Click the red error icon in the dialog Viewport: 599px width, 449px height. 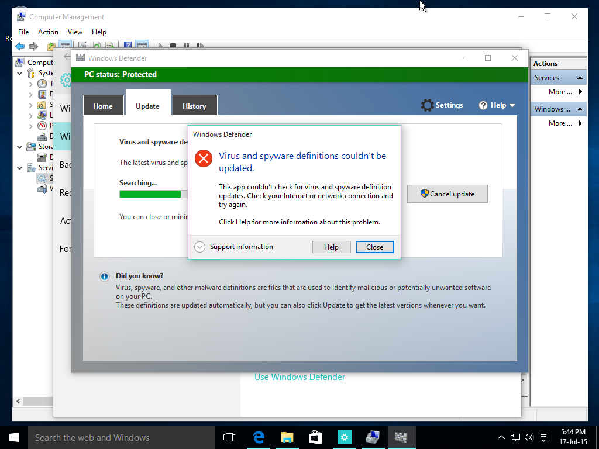[204, 158]
